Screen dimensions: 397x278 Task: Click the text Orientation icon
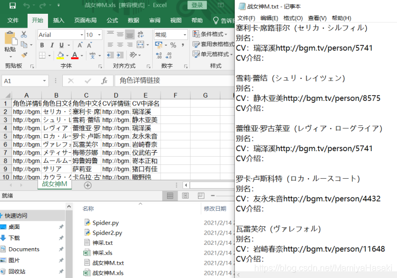(x=133, y=55)
